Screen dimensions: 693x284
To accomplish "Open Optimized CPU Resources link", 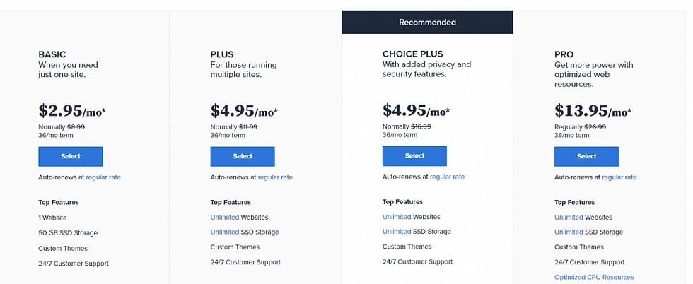I will coord(594,277).
